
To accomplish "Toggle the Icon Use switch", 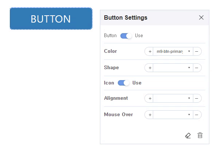I will 123,83.
